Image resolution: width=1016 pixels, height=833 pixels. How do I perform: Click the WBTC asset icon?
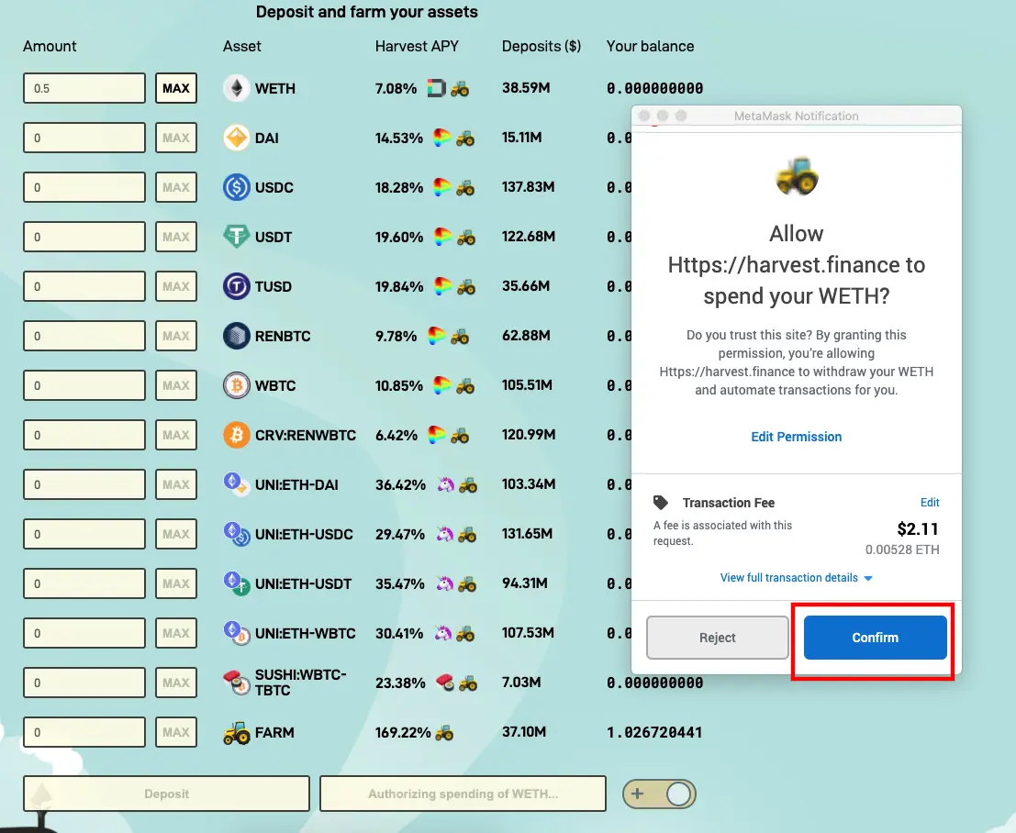[x=237, y=385]
